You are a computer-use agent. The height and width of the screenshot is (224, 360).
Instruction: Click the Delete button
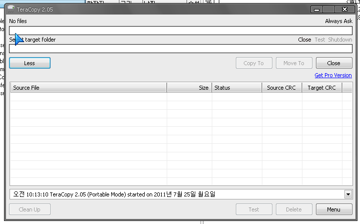point(294,209)
